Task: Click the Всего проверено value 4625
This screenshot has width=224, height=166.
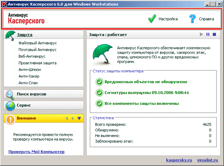Action: coord(207,125)
